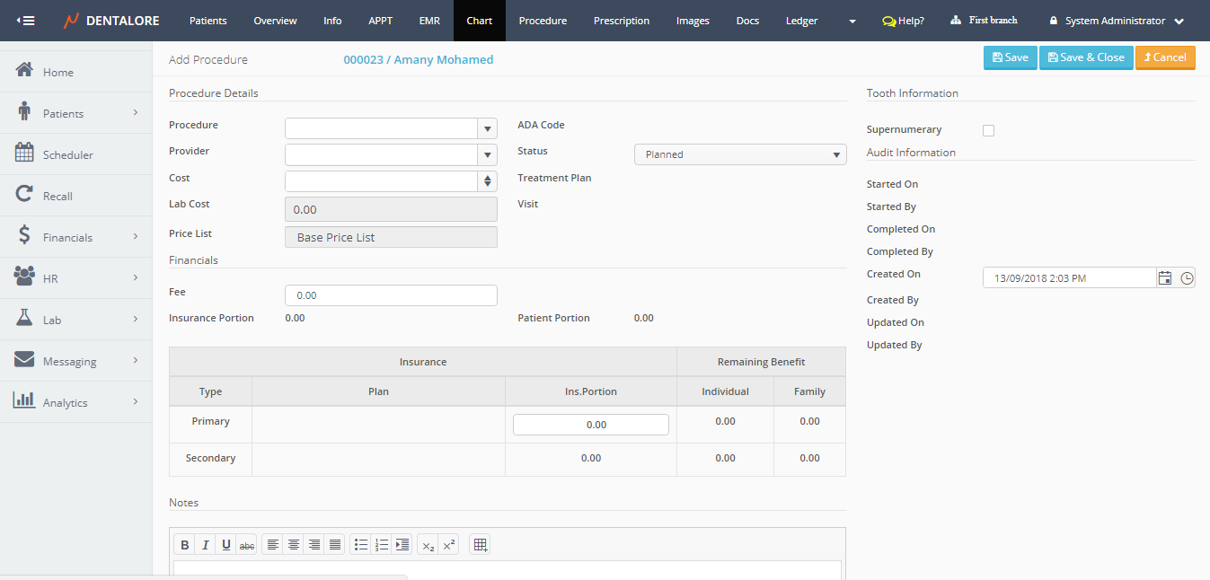Image resolution: width=1210 pixels, height=580 pixels.
Task: Apply superscript formatting in Notes
Action: 449,545
